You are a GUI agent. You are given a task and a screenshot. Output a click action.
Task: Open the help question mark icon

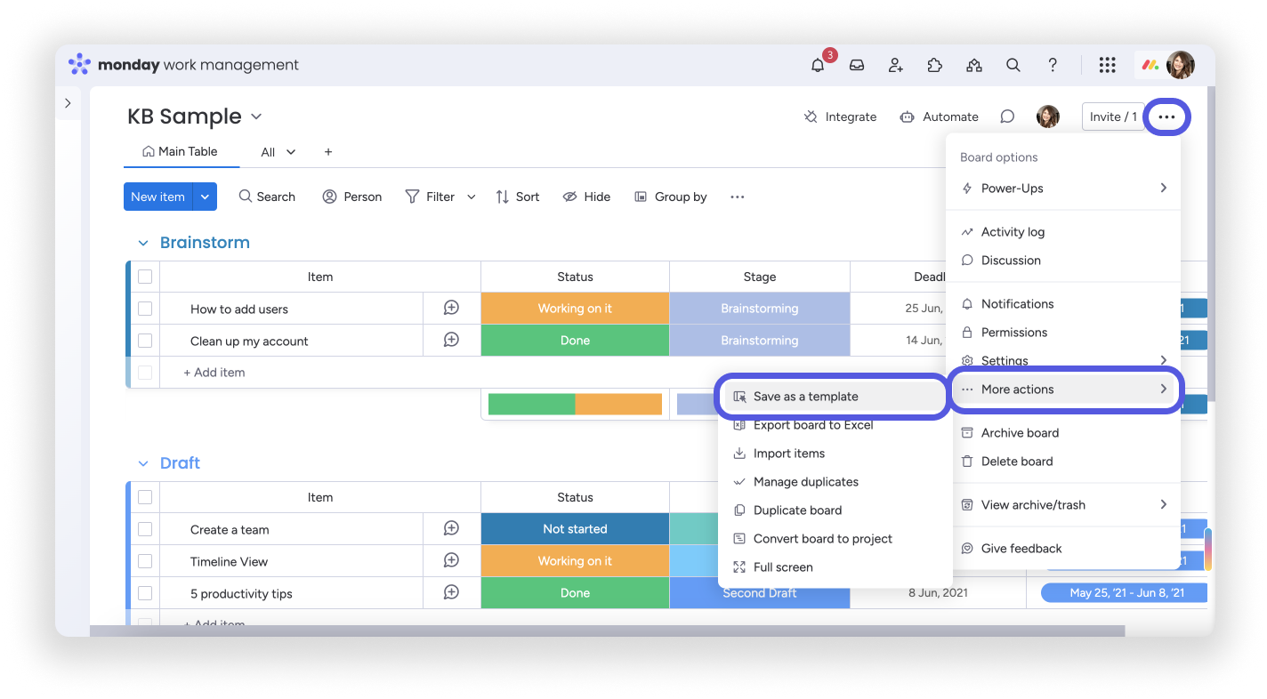1053,65
